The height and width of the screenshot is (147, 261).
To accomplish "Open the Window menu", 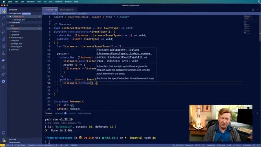I will point(68,2).
